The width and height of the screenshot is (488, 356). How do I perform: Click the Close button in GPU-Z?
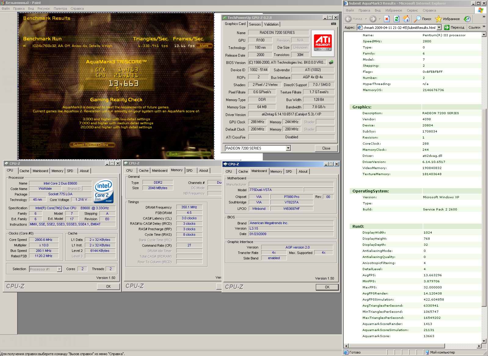click(326, 148)
